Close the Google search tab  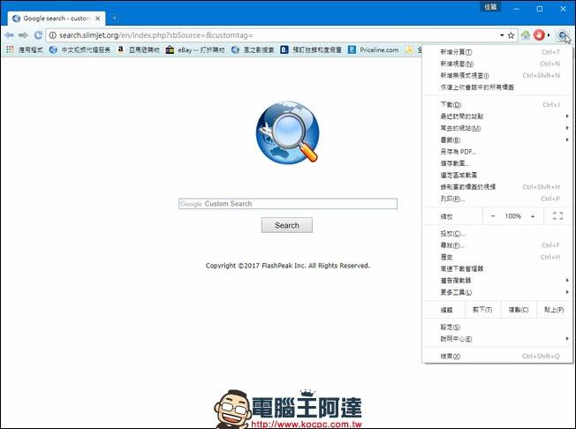(98, 18)
